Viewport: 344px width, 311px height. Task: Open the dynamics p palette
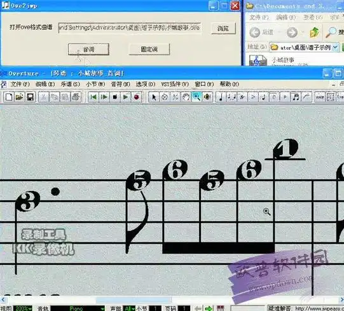point(285,97)
